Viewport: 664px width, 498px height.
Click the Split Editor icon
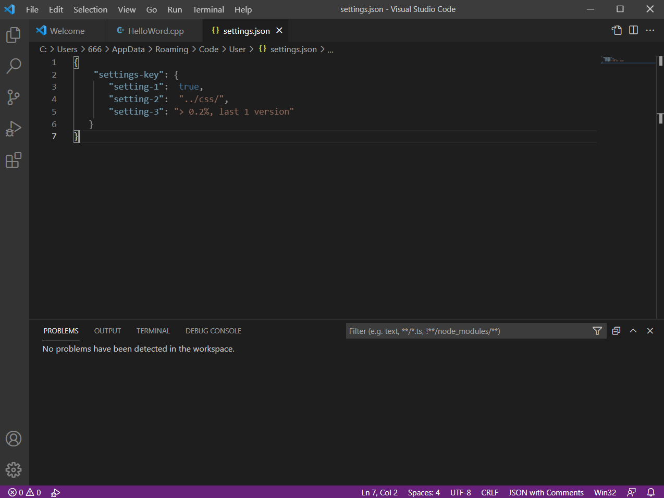[x=633, y=30]
